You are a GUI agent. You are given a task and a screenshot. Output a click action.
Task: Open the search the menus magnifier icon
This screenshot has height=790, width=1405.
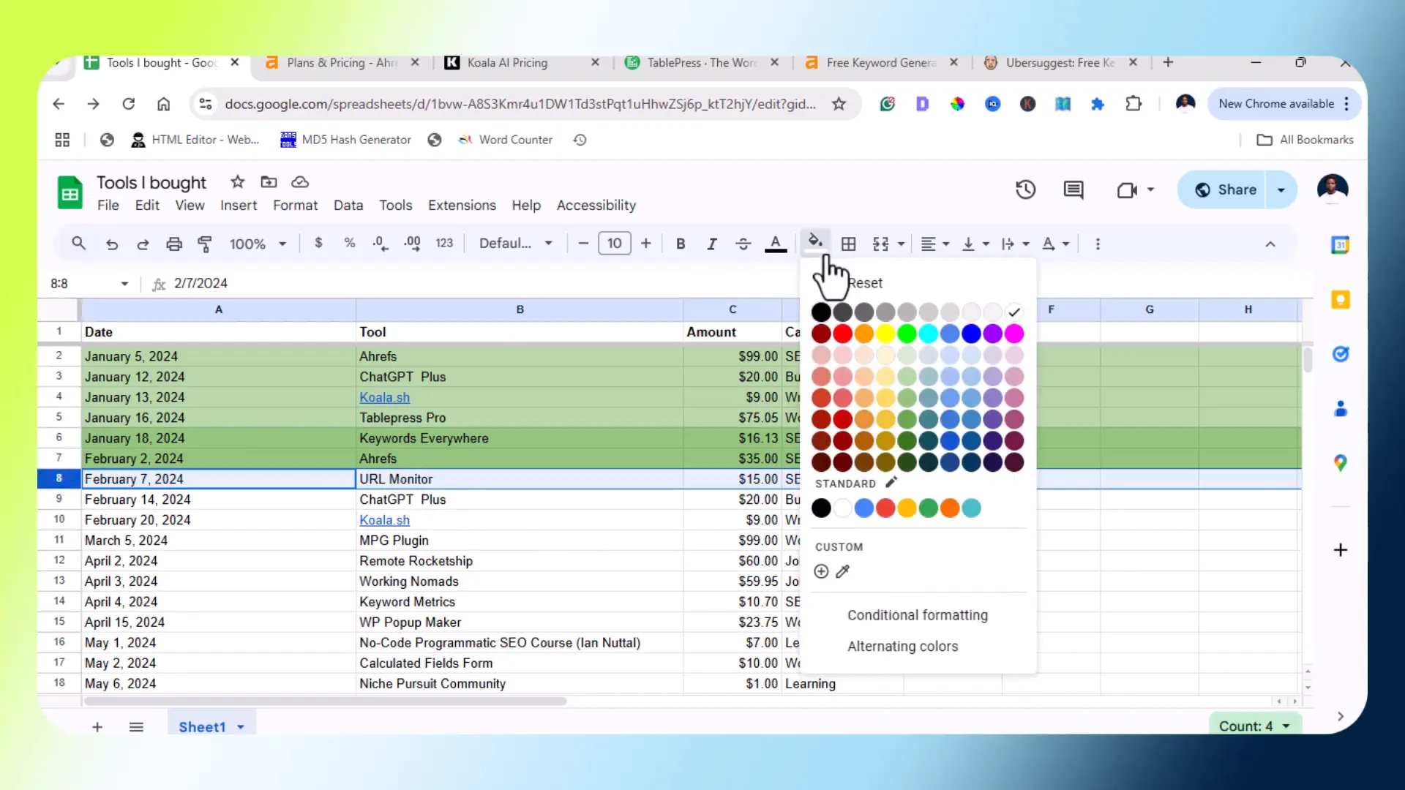[x=78, y=244]
